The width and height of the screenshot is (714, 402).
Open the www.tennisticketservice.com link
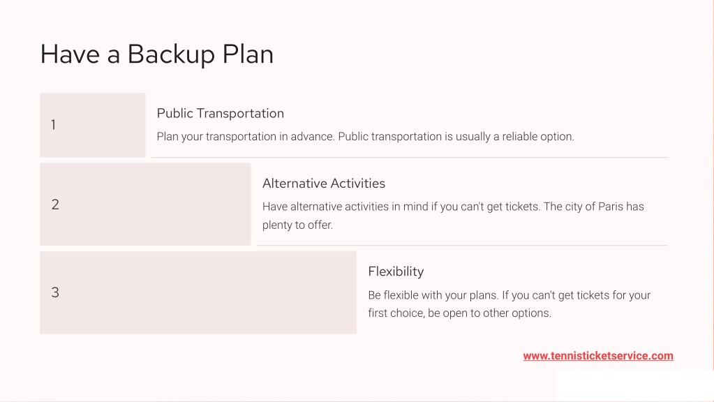[x=598, y=356]
